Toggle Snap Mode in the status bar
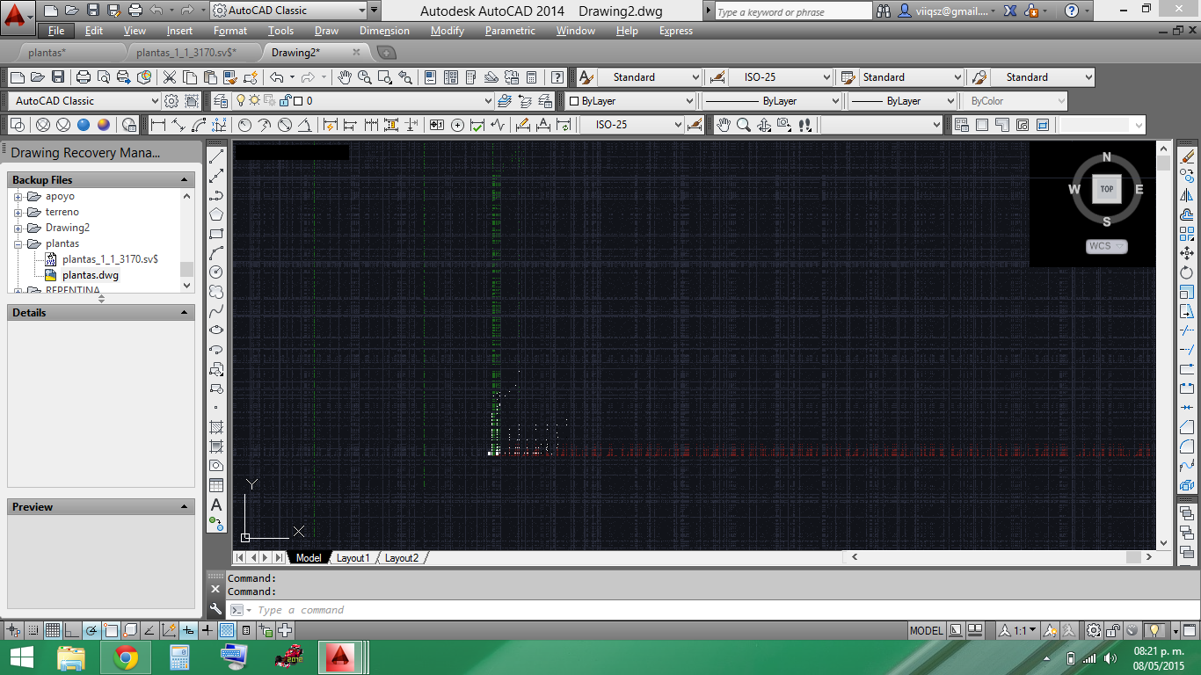This screenshot has width=1201, height=675. tap(33, 630)
